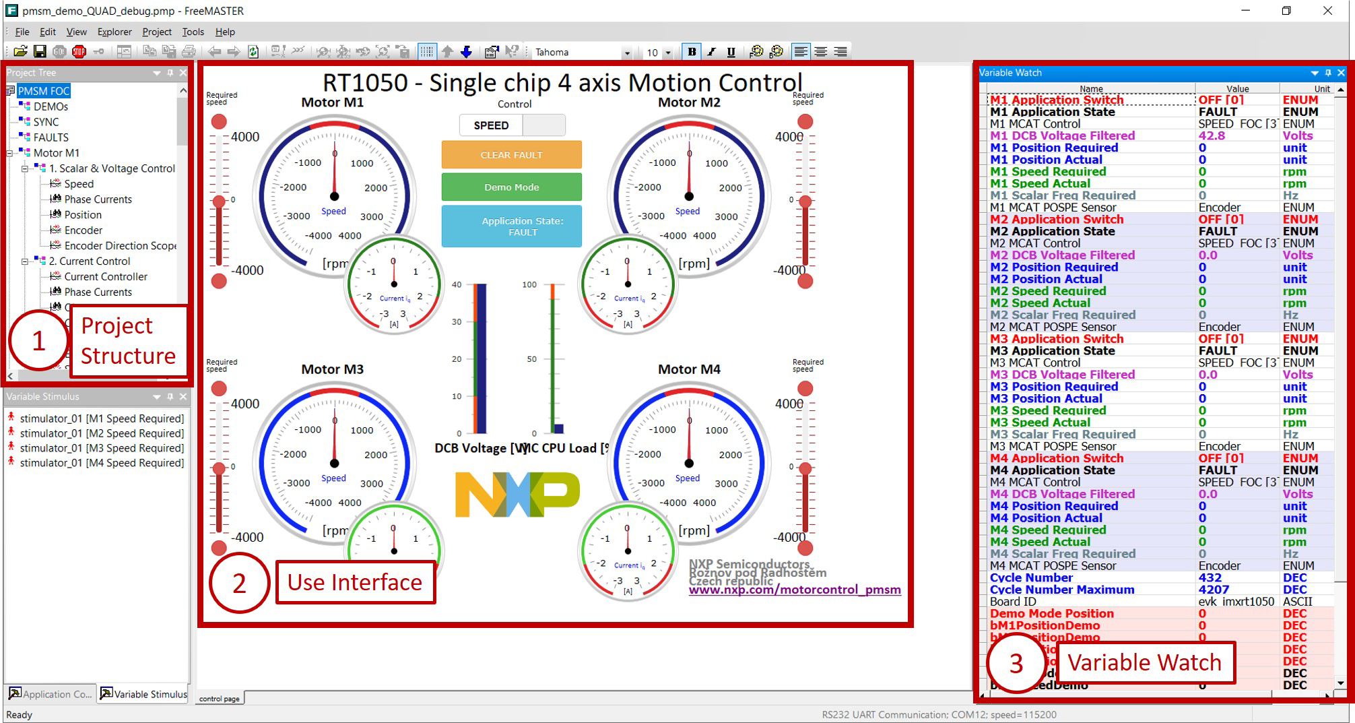This screenshot has width=1355, height=723.
Task: Toggle underline text formatting
Action: (x=731, y=51)
